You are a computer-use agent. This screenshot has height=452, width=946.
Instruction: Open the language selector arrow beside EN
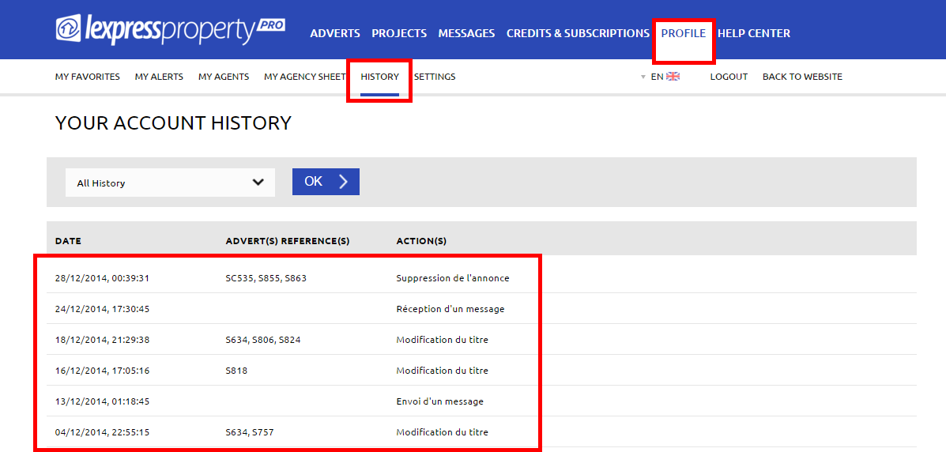pos(643,77)
